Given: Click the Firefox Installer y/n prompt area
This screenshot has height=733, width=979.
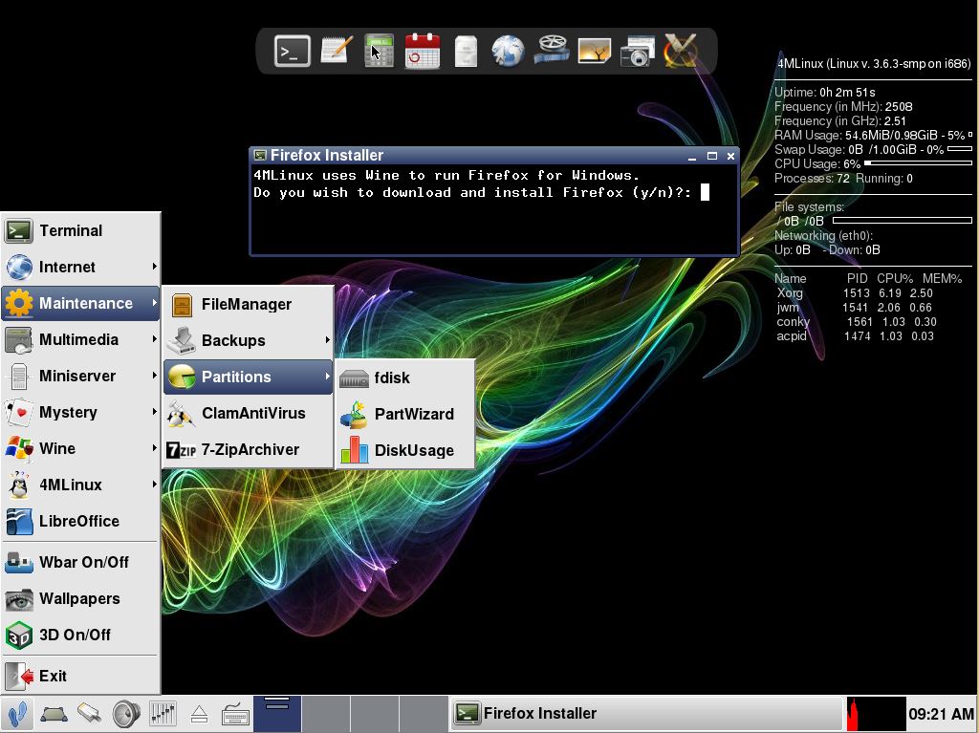Looking at the screenshot, I should click(x=494, y=210).
